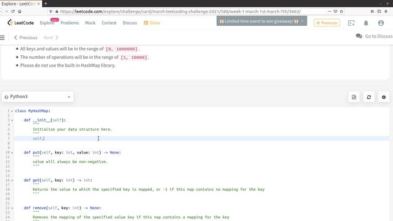Open the Contest menu item
Viewport: 393px width, 221px height.
point(109,23)
